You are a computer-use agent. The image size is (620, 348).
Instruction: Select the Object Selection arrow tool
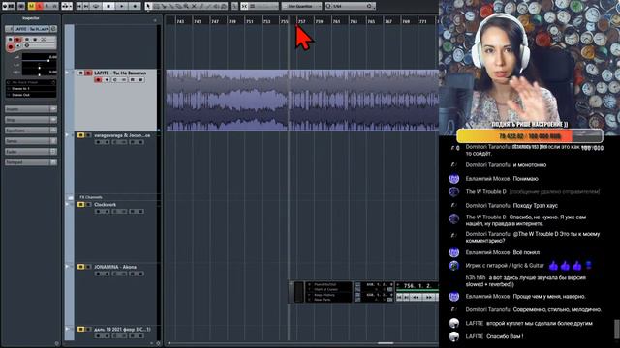click(148, 6)
